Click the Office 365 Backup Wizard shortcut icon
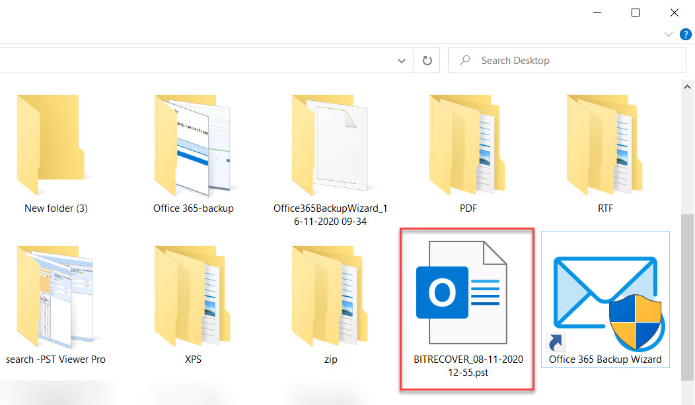Viewport: 695px width, 405px height. click(605, 303)
